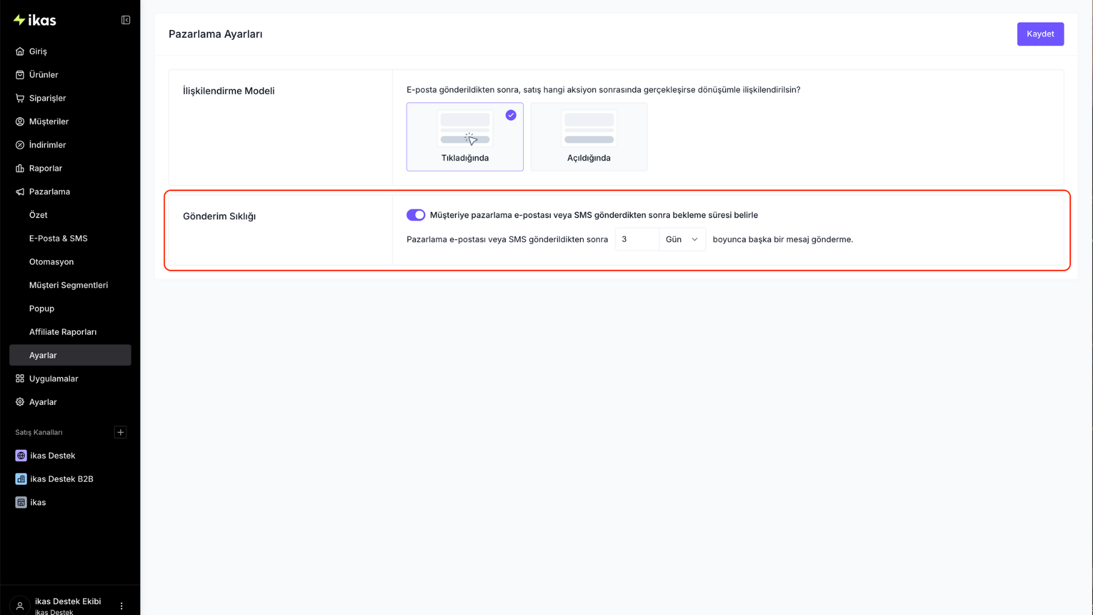Click the ikas Destek globe icon
The width and height of the screenshot is (1093, 615).
[x=21, y=456]
